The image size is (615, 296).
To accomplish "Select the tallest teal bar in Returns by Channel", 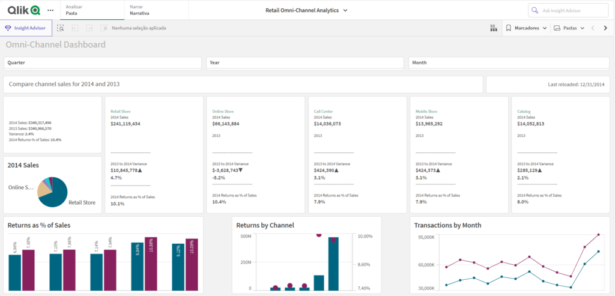I will point(333,264).
